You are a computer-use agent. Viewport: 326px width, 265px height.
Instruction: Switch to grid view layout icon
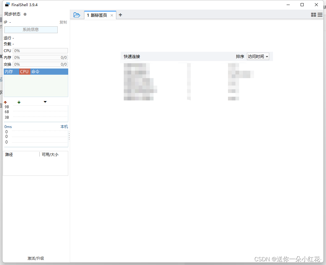point(314,15)
